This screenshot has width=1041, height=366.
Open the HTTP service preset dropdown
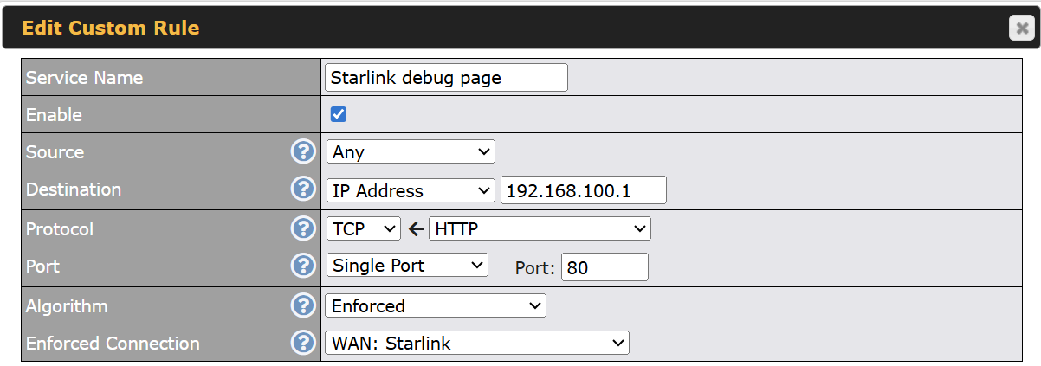540,228
